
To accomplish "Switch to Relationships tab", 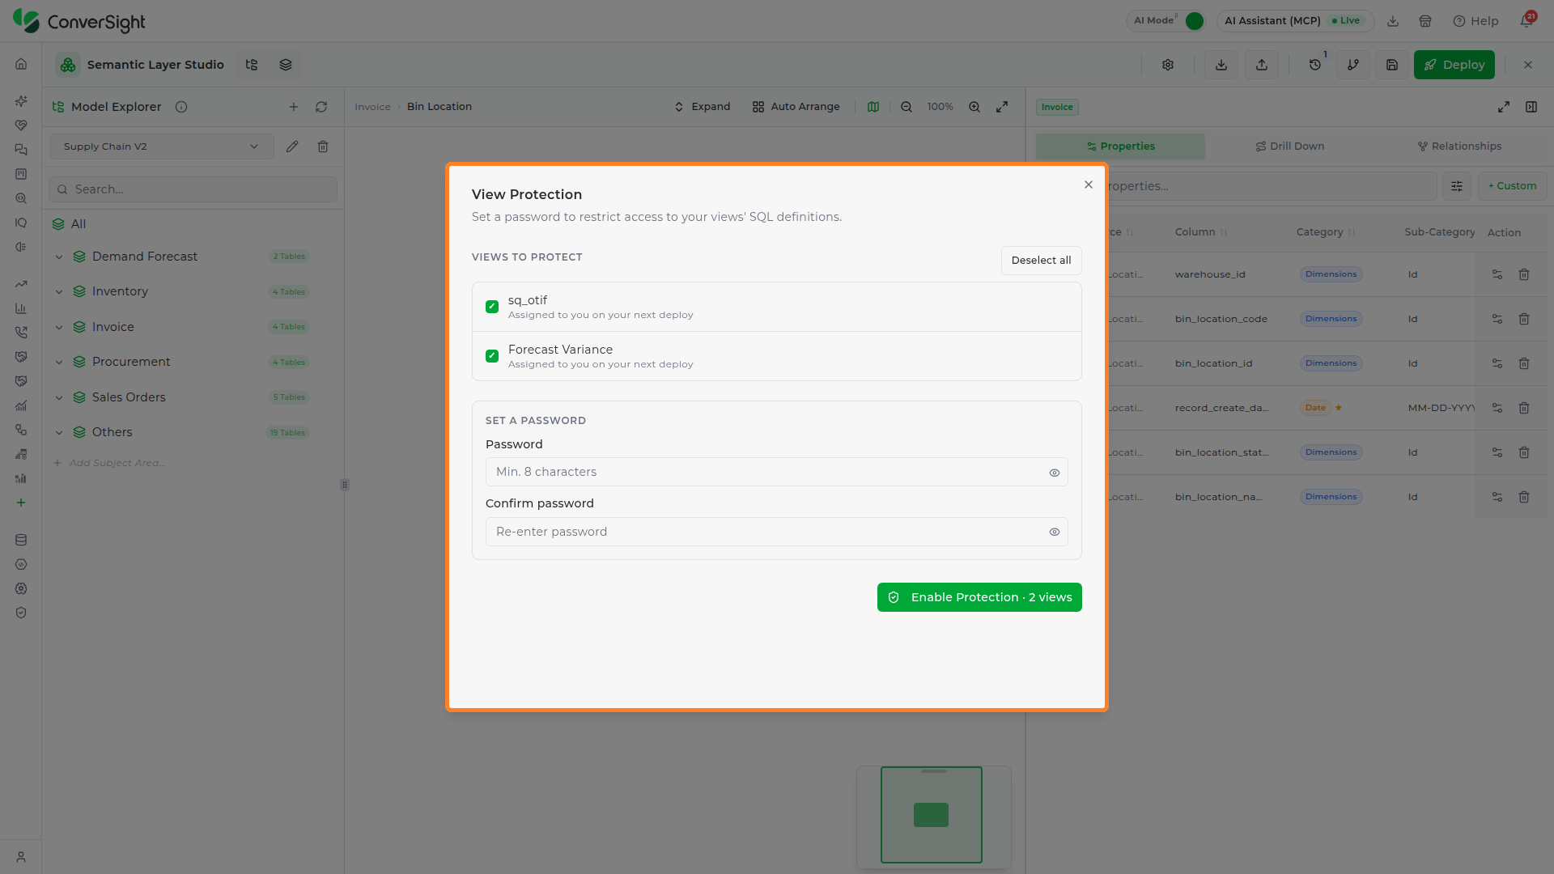I will coord(1459,146).
